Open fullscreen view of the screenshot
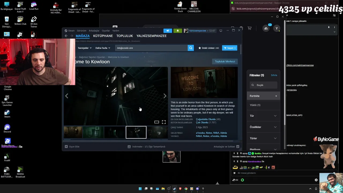Image resolution: width=343 pixels, height=193 pixels. click(164, 122)
